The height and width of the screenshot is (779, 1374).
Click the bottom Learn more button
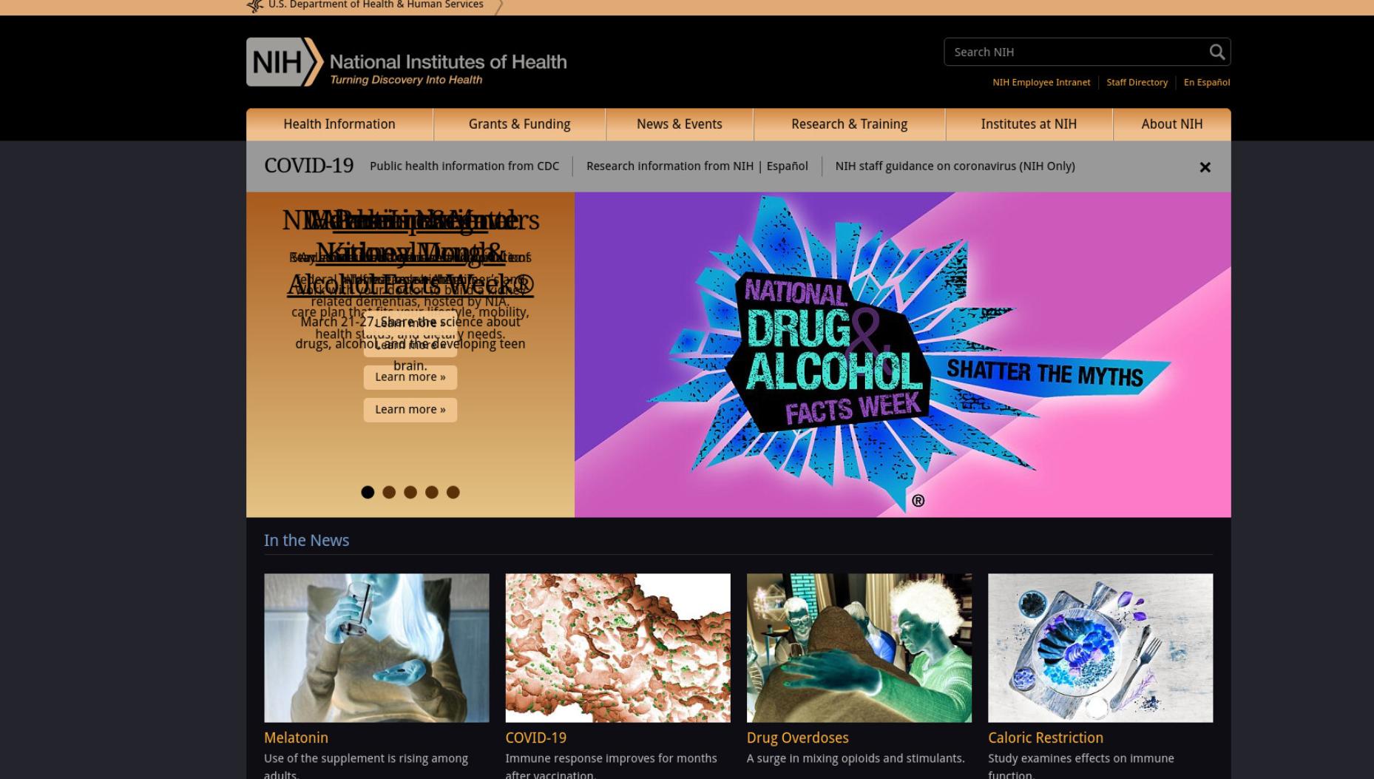point(410,410)
